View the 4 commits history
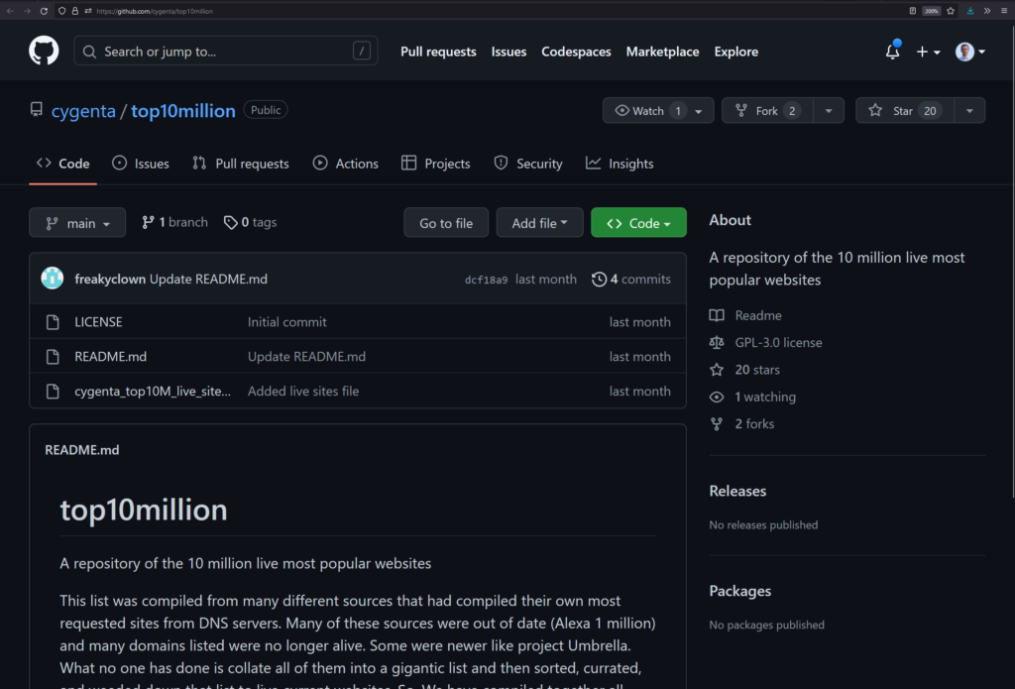1015x689 pixels. point(631,280)
